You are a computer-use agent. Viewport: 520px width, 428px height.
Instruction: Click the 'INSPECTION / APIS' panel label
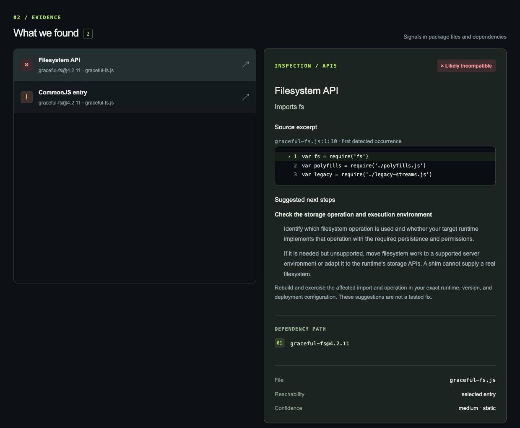306,66
